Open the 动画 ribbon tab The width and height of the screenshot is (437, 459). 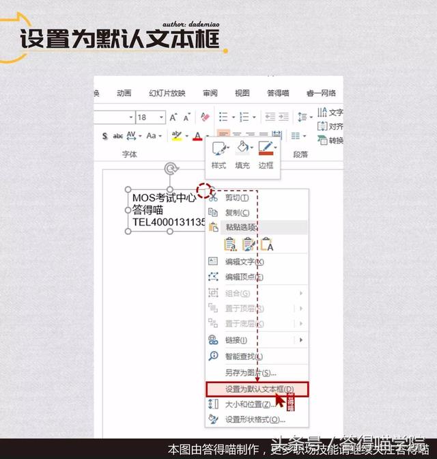[x=124, y=93]
